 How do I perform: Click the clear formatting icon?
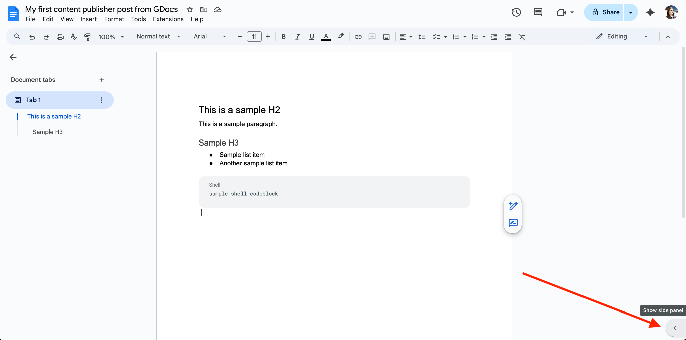[x=522, y=37]
